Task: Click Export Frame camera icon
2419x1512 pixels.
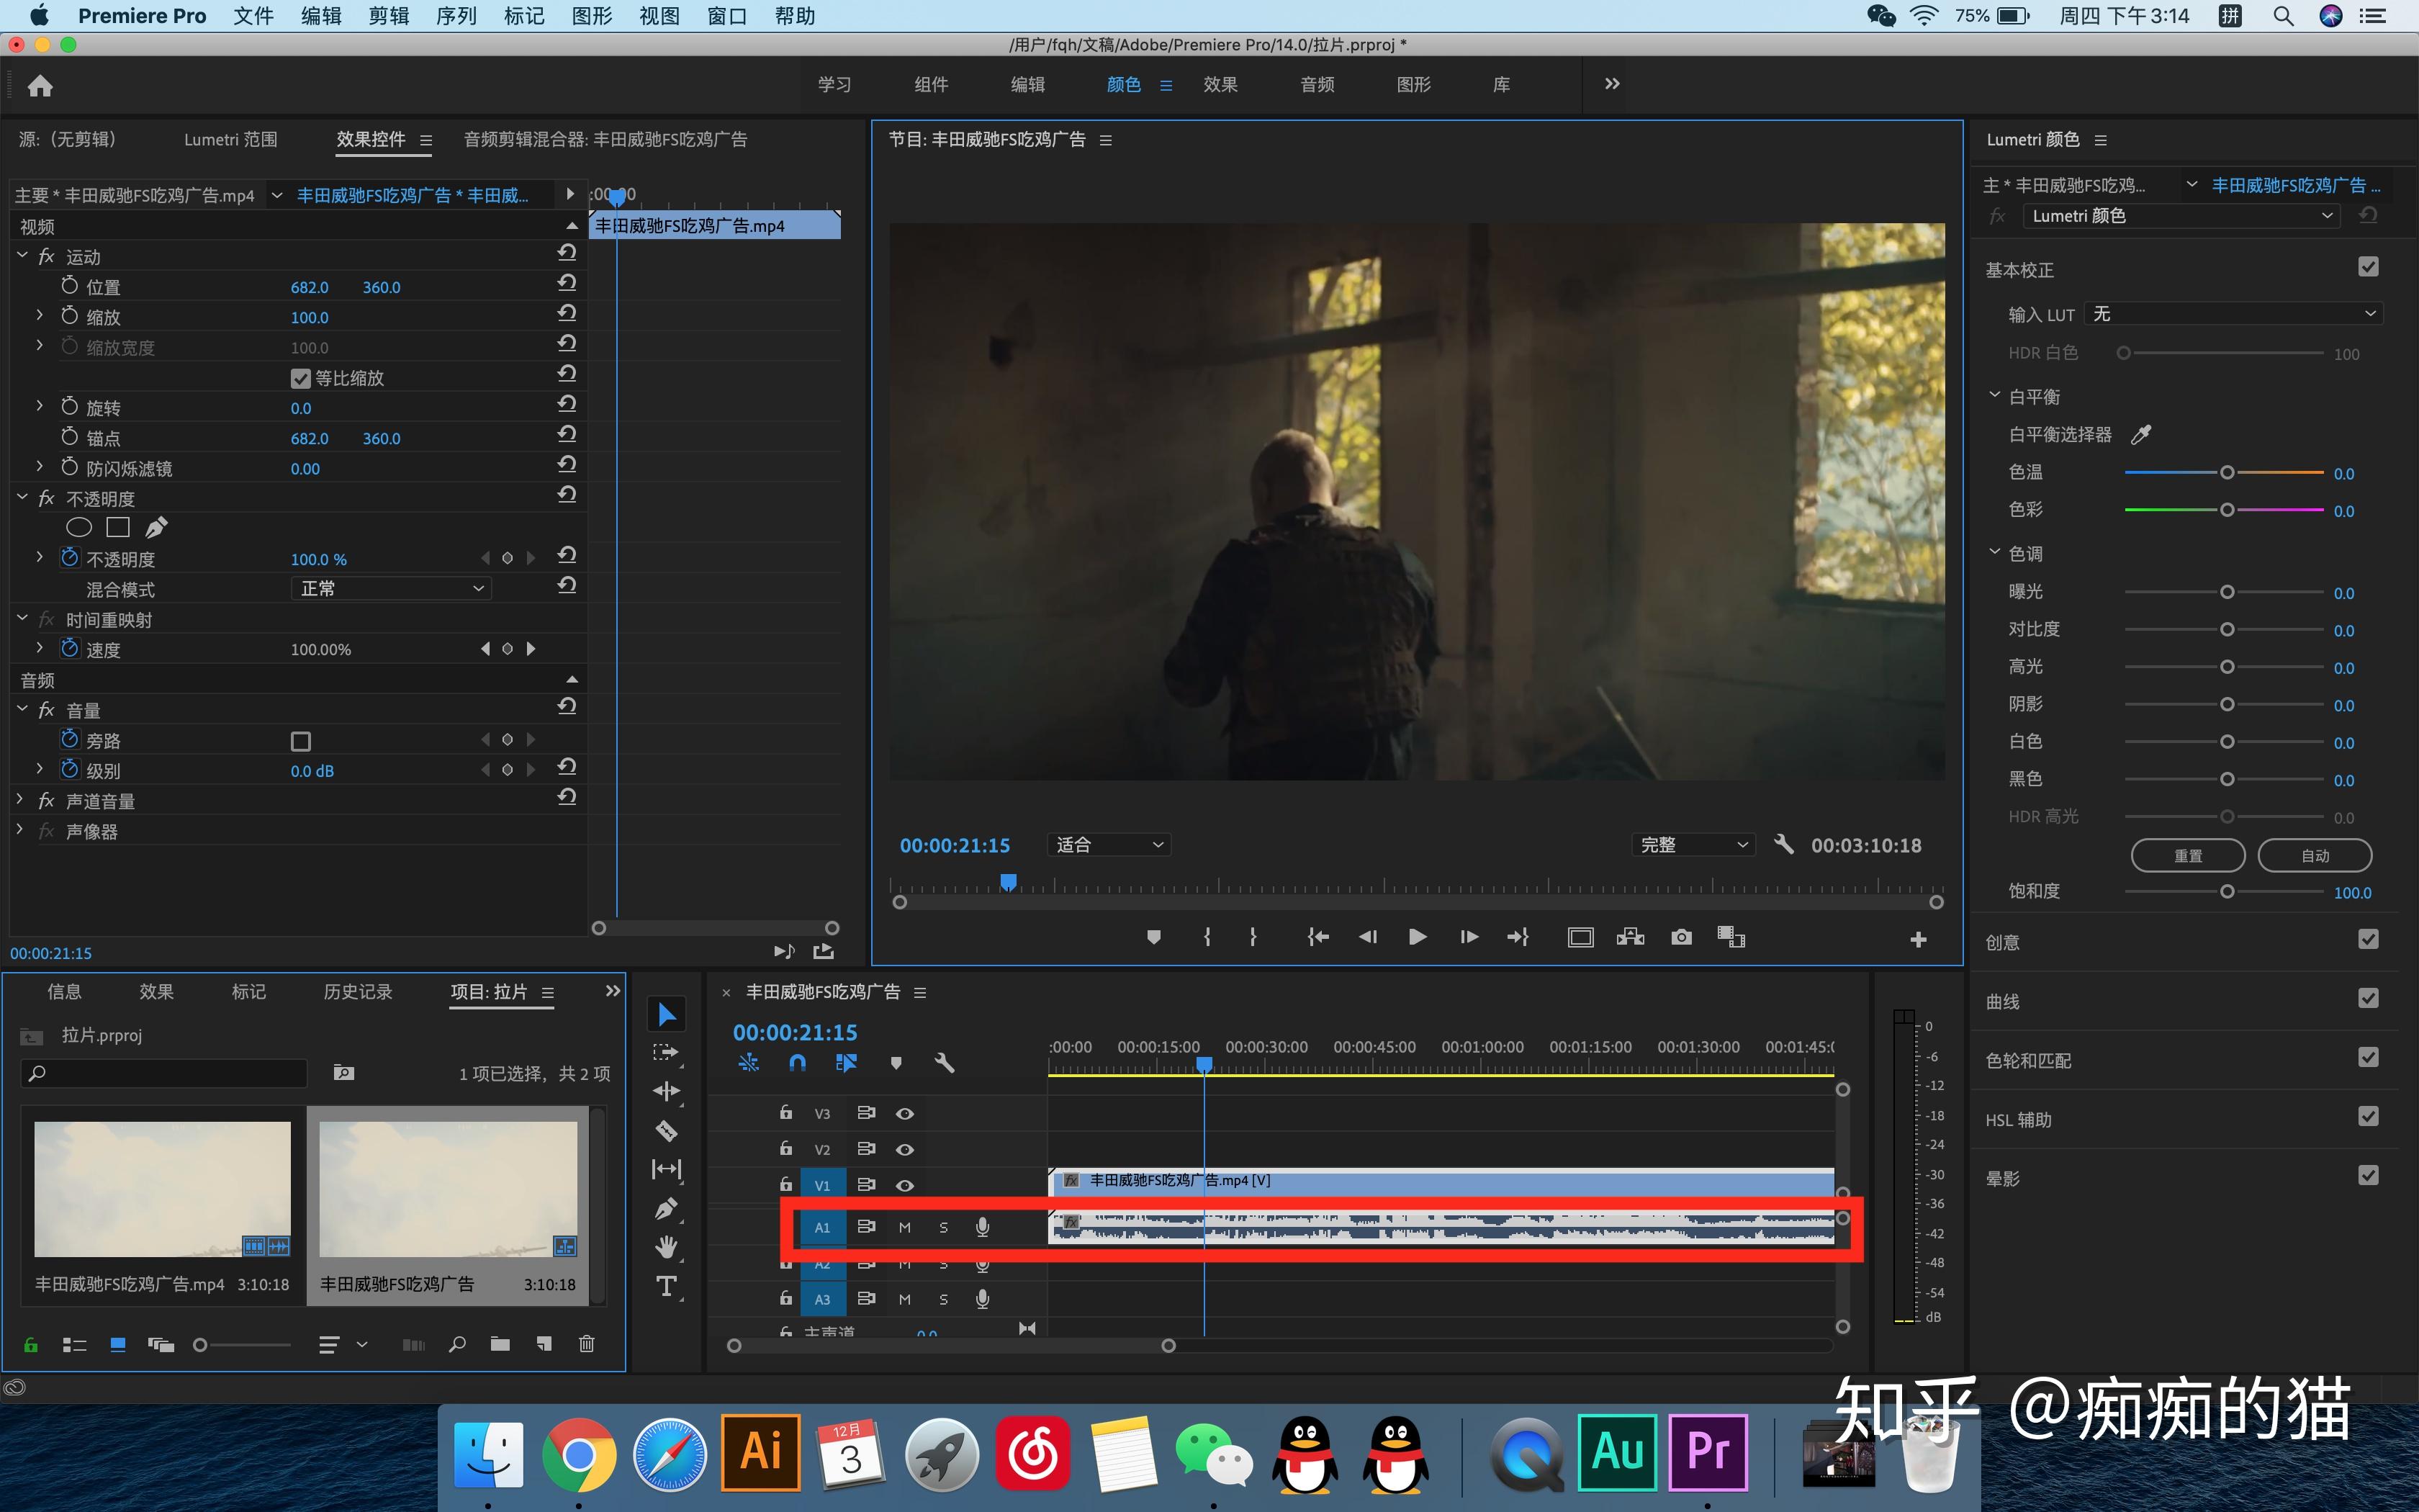Action: click(1681, 937)
